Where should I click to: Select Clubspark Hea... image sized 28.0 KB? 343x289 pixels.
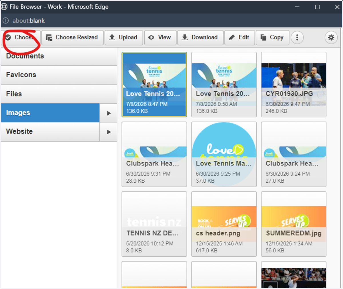pos(154,154)
